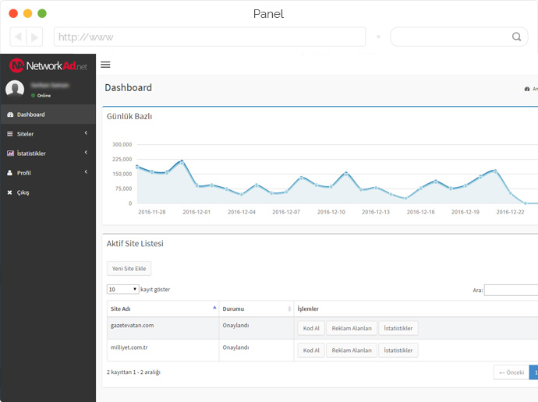
Task: Click the 2016-12-01 chart axis label
Action: [x=196, y=212]
